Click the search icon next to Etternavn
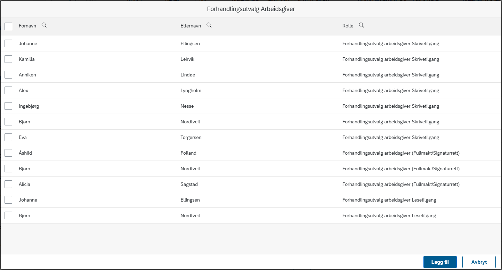Viewport: 502px width, 270px height. [x=209, y=25]
